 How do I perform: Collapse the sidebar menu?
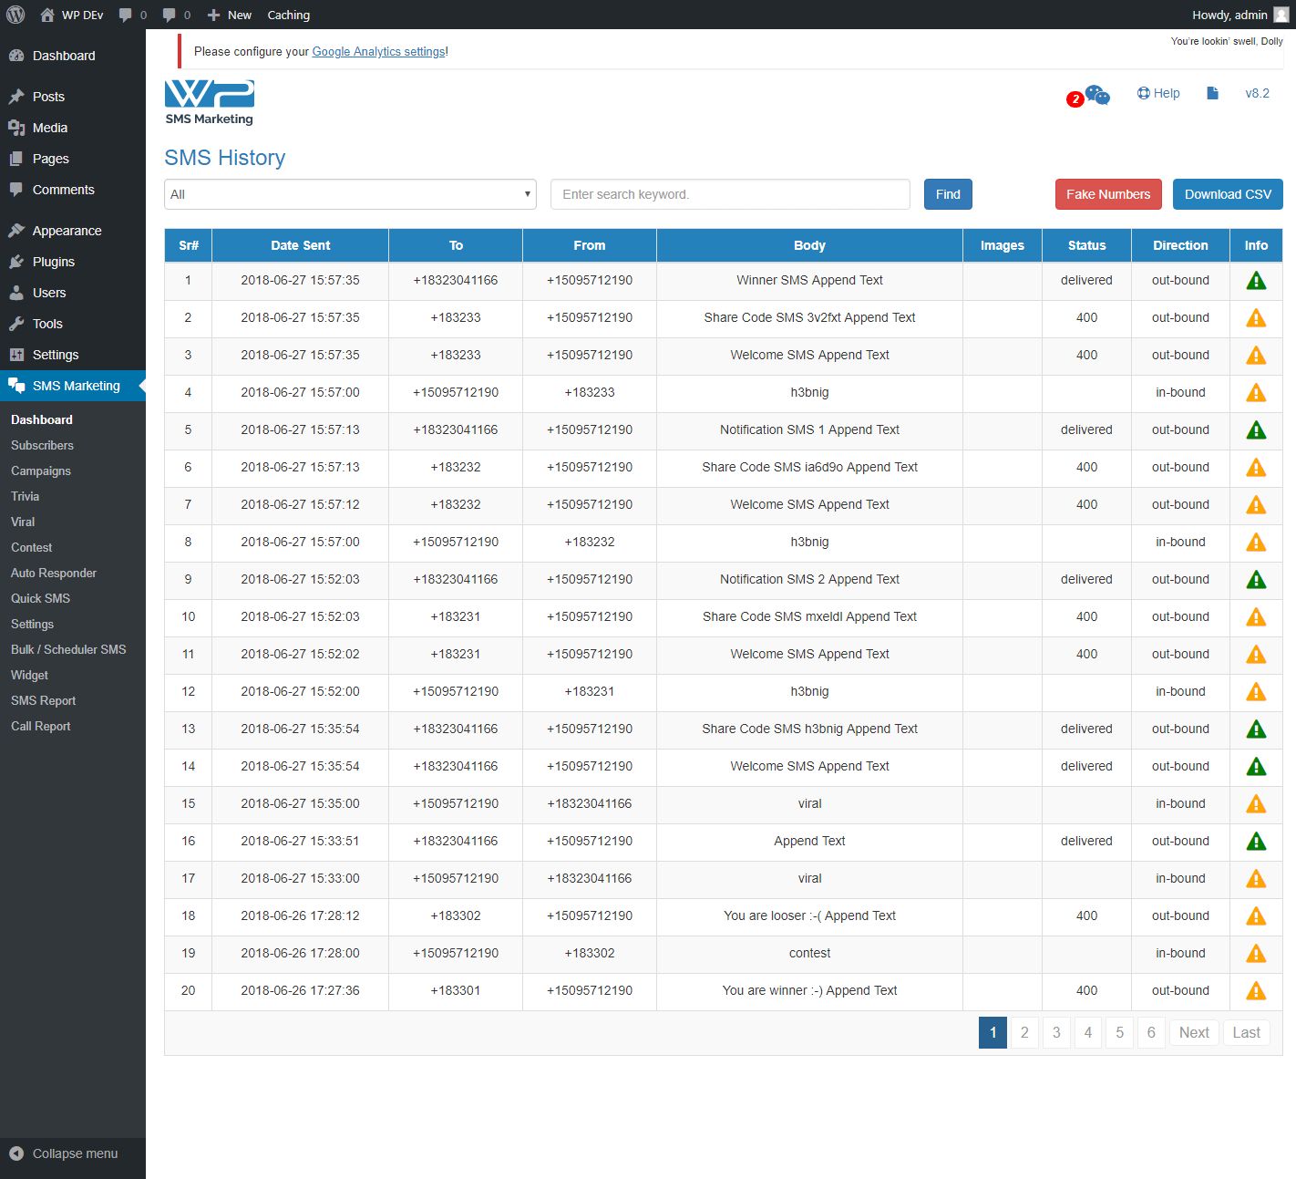[64, 1153]
